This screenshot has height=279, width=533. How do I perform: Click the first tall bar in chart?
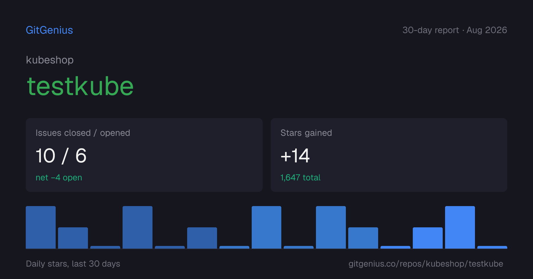pos(41,227)
